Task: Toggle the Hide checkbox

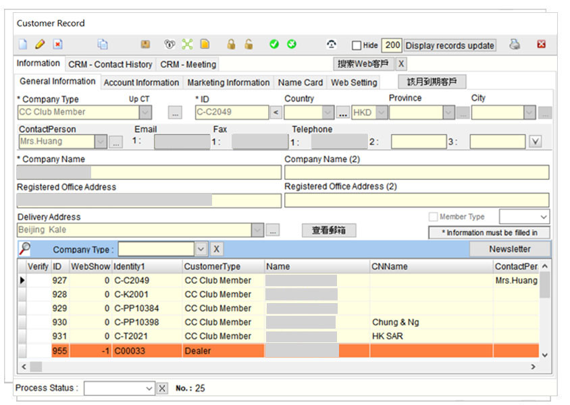Action: (x=357, y=45)
